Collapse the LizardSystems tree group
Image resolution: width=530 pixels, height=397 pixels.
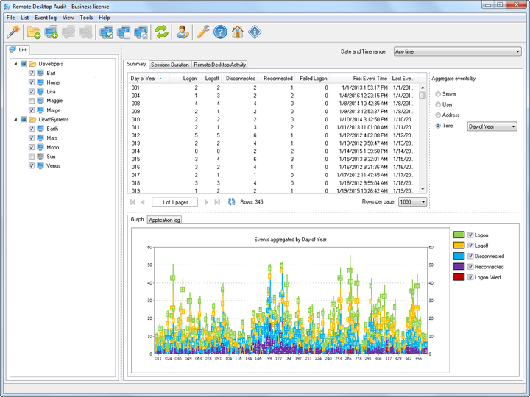click(x=15, y=120)
